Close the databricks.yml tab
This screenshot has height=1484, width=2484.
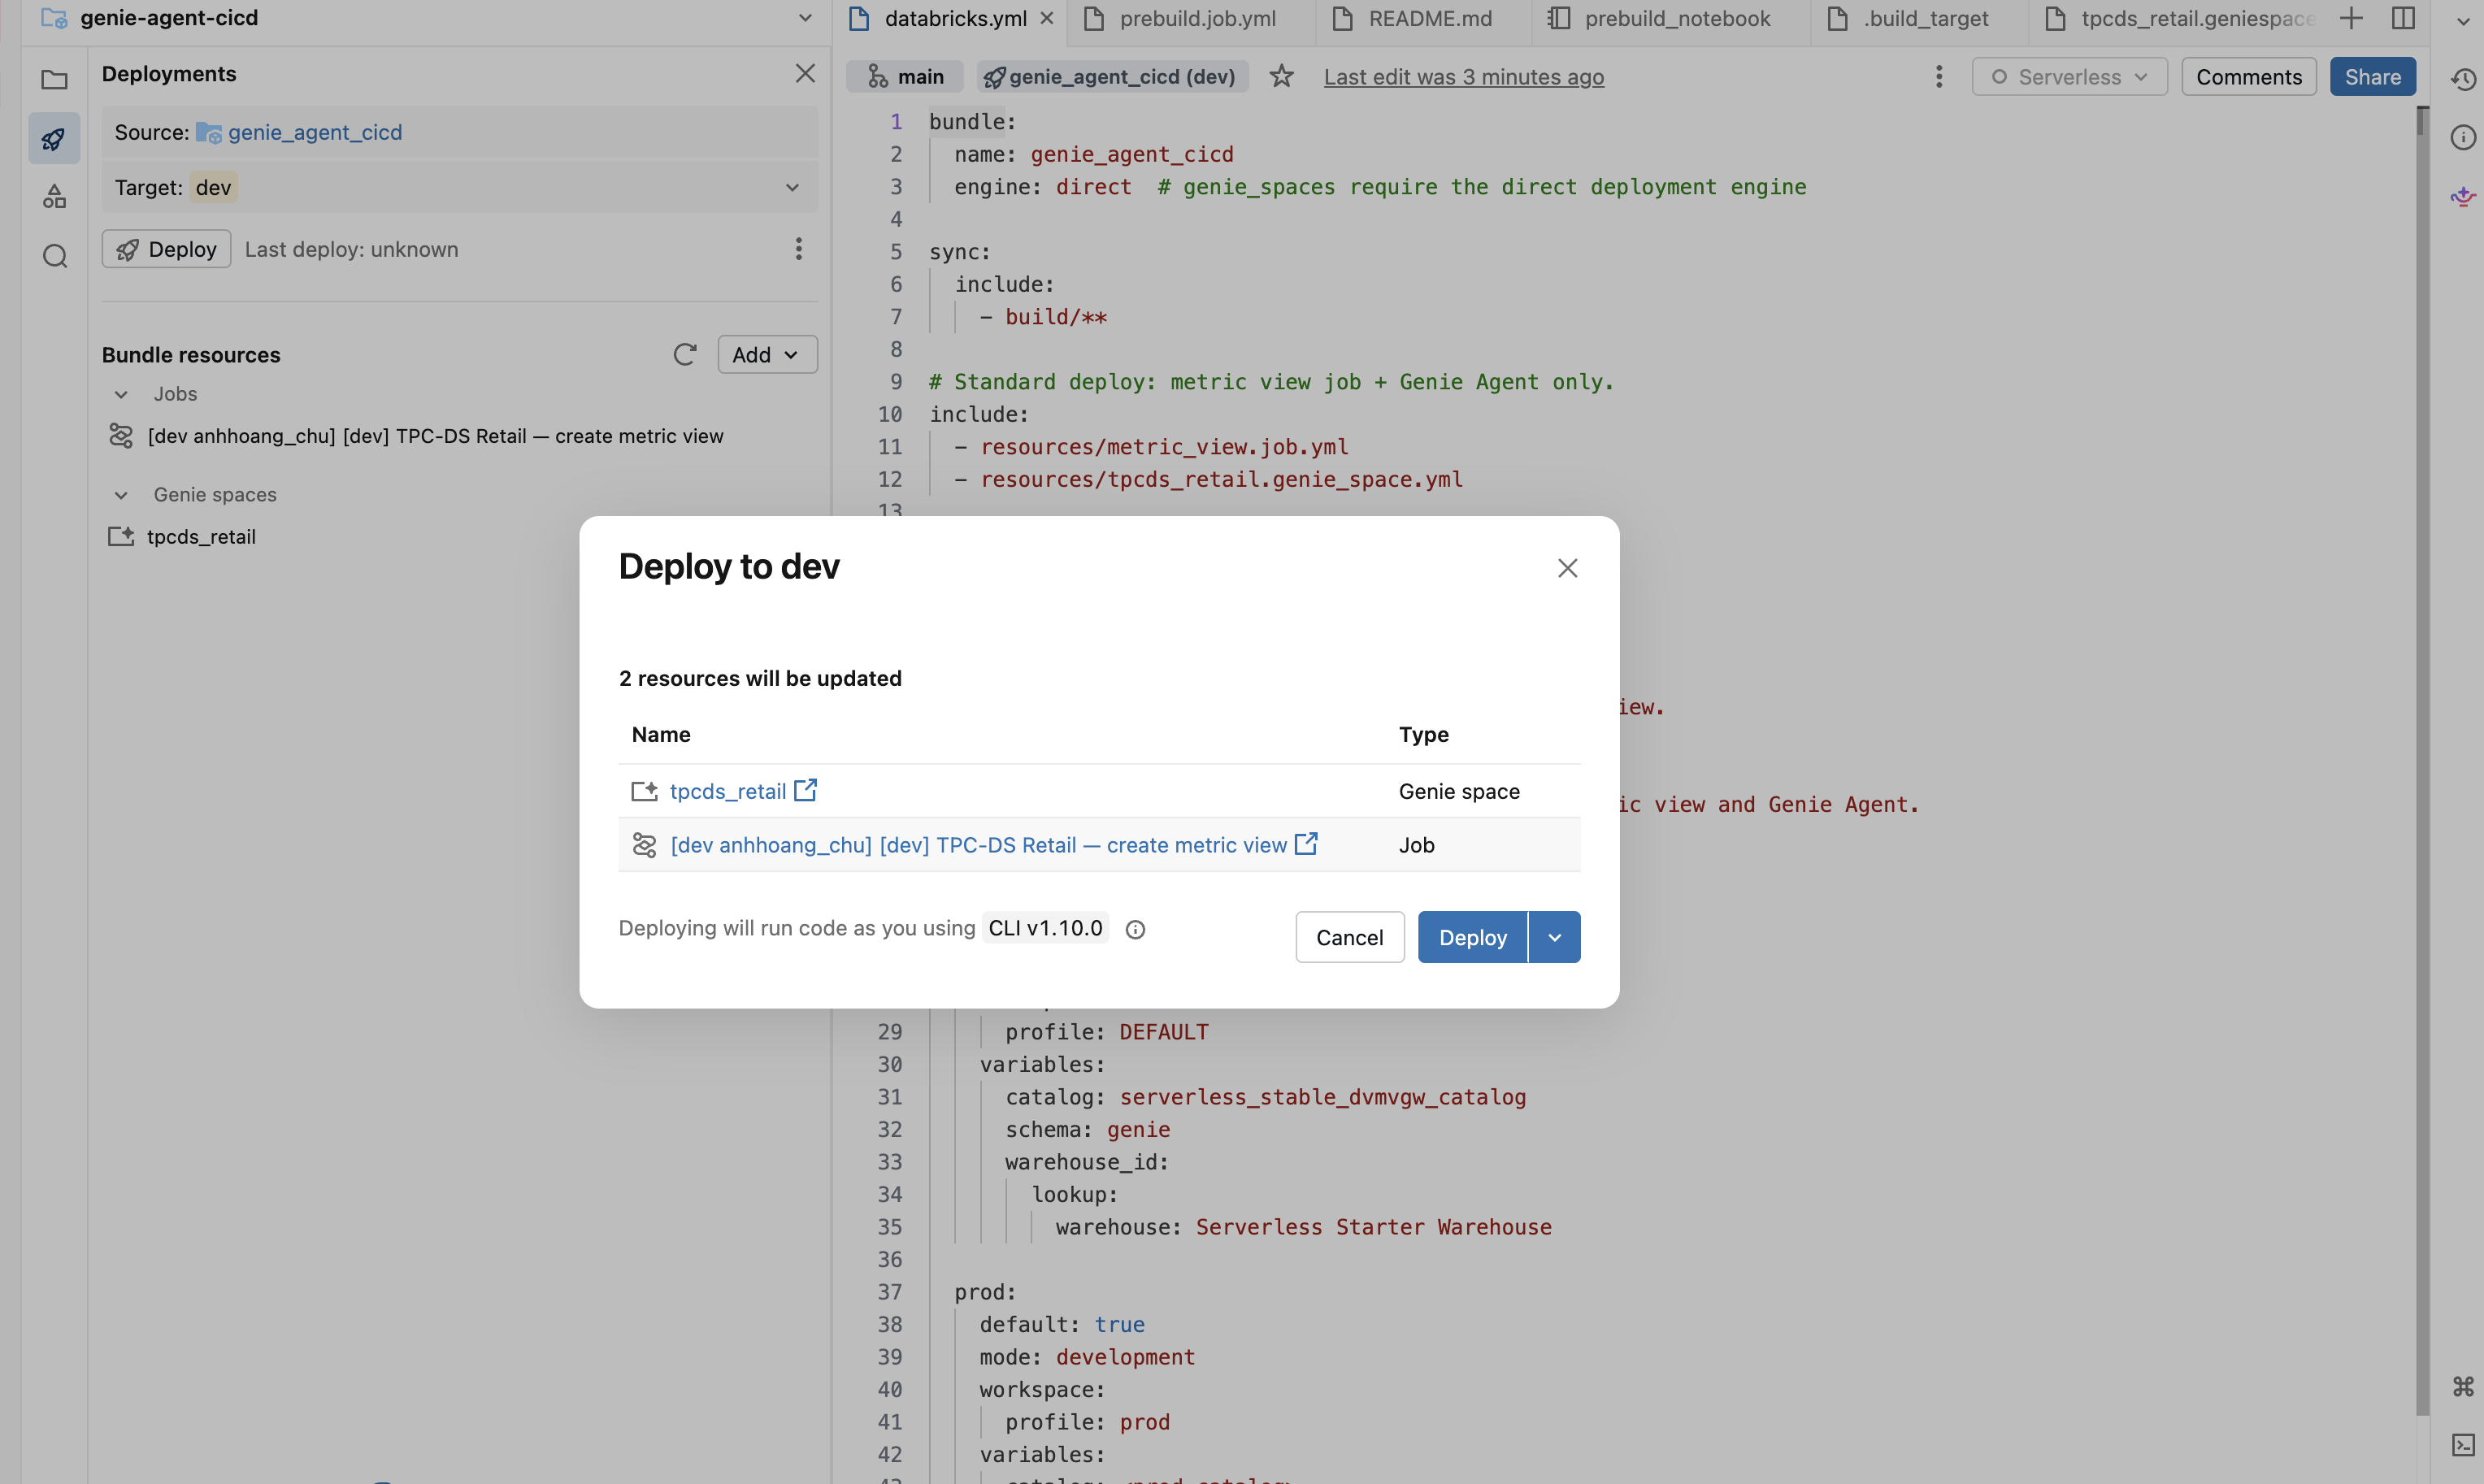(1046, 18)
